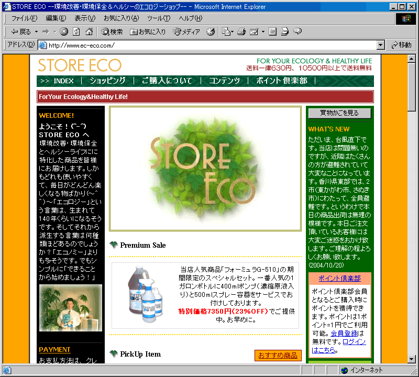Select the INDEX navigation tab

(63, 81)
